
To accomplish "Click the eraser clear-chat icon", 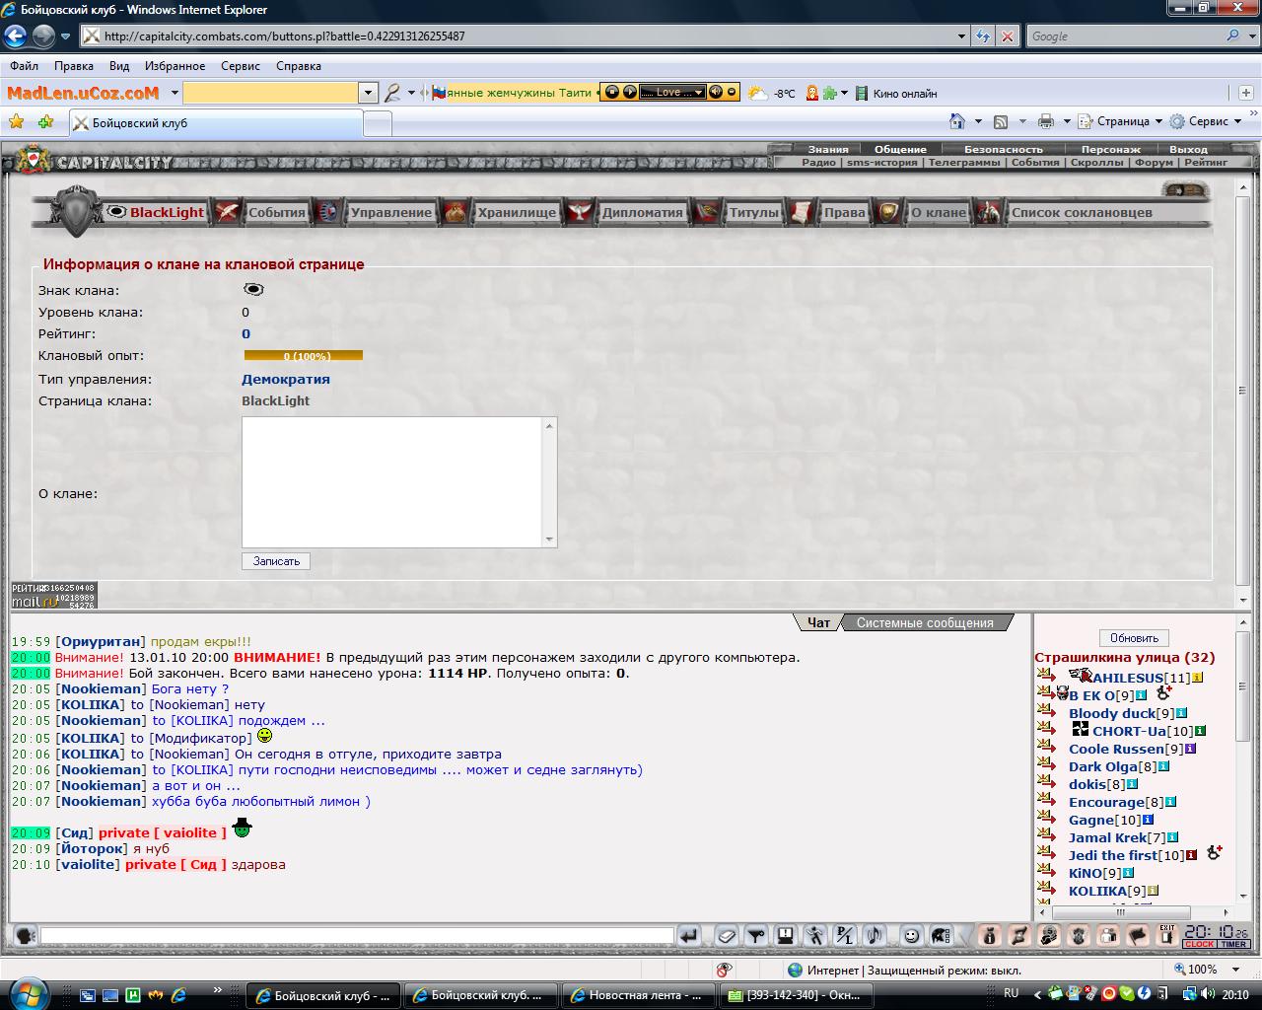I will [x=727, y=935].
